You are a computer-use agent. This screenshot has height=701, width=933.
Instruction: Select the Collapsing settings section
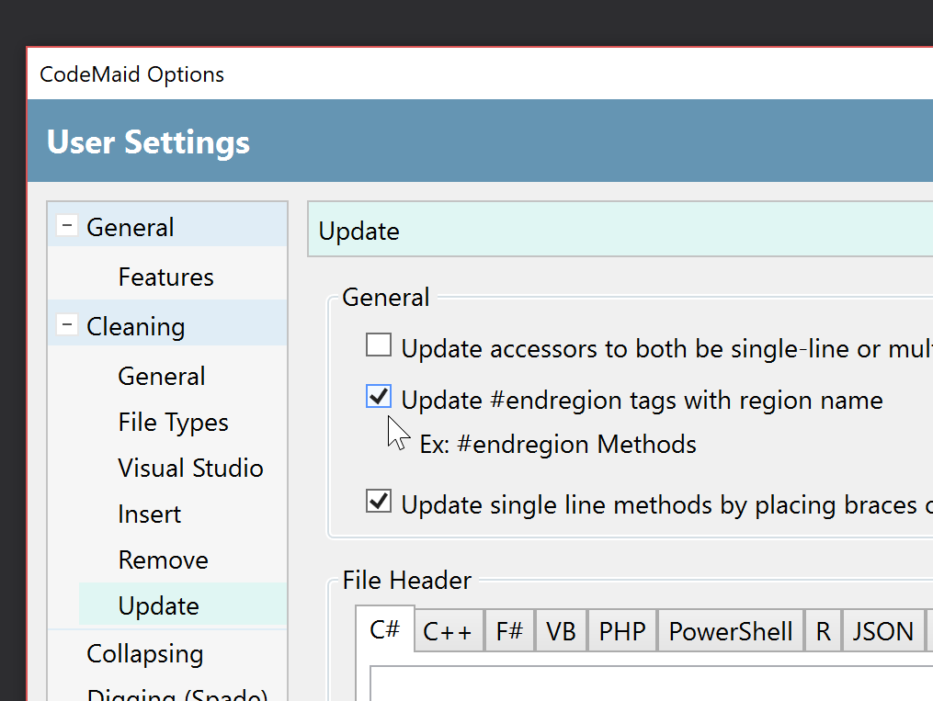(144, 653)
